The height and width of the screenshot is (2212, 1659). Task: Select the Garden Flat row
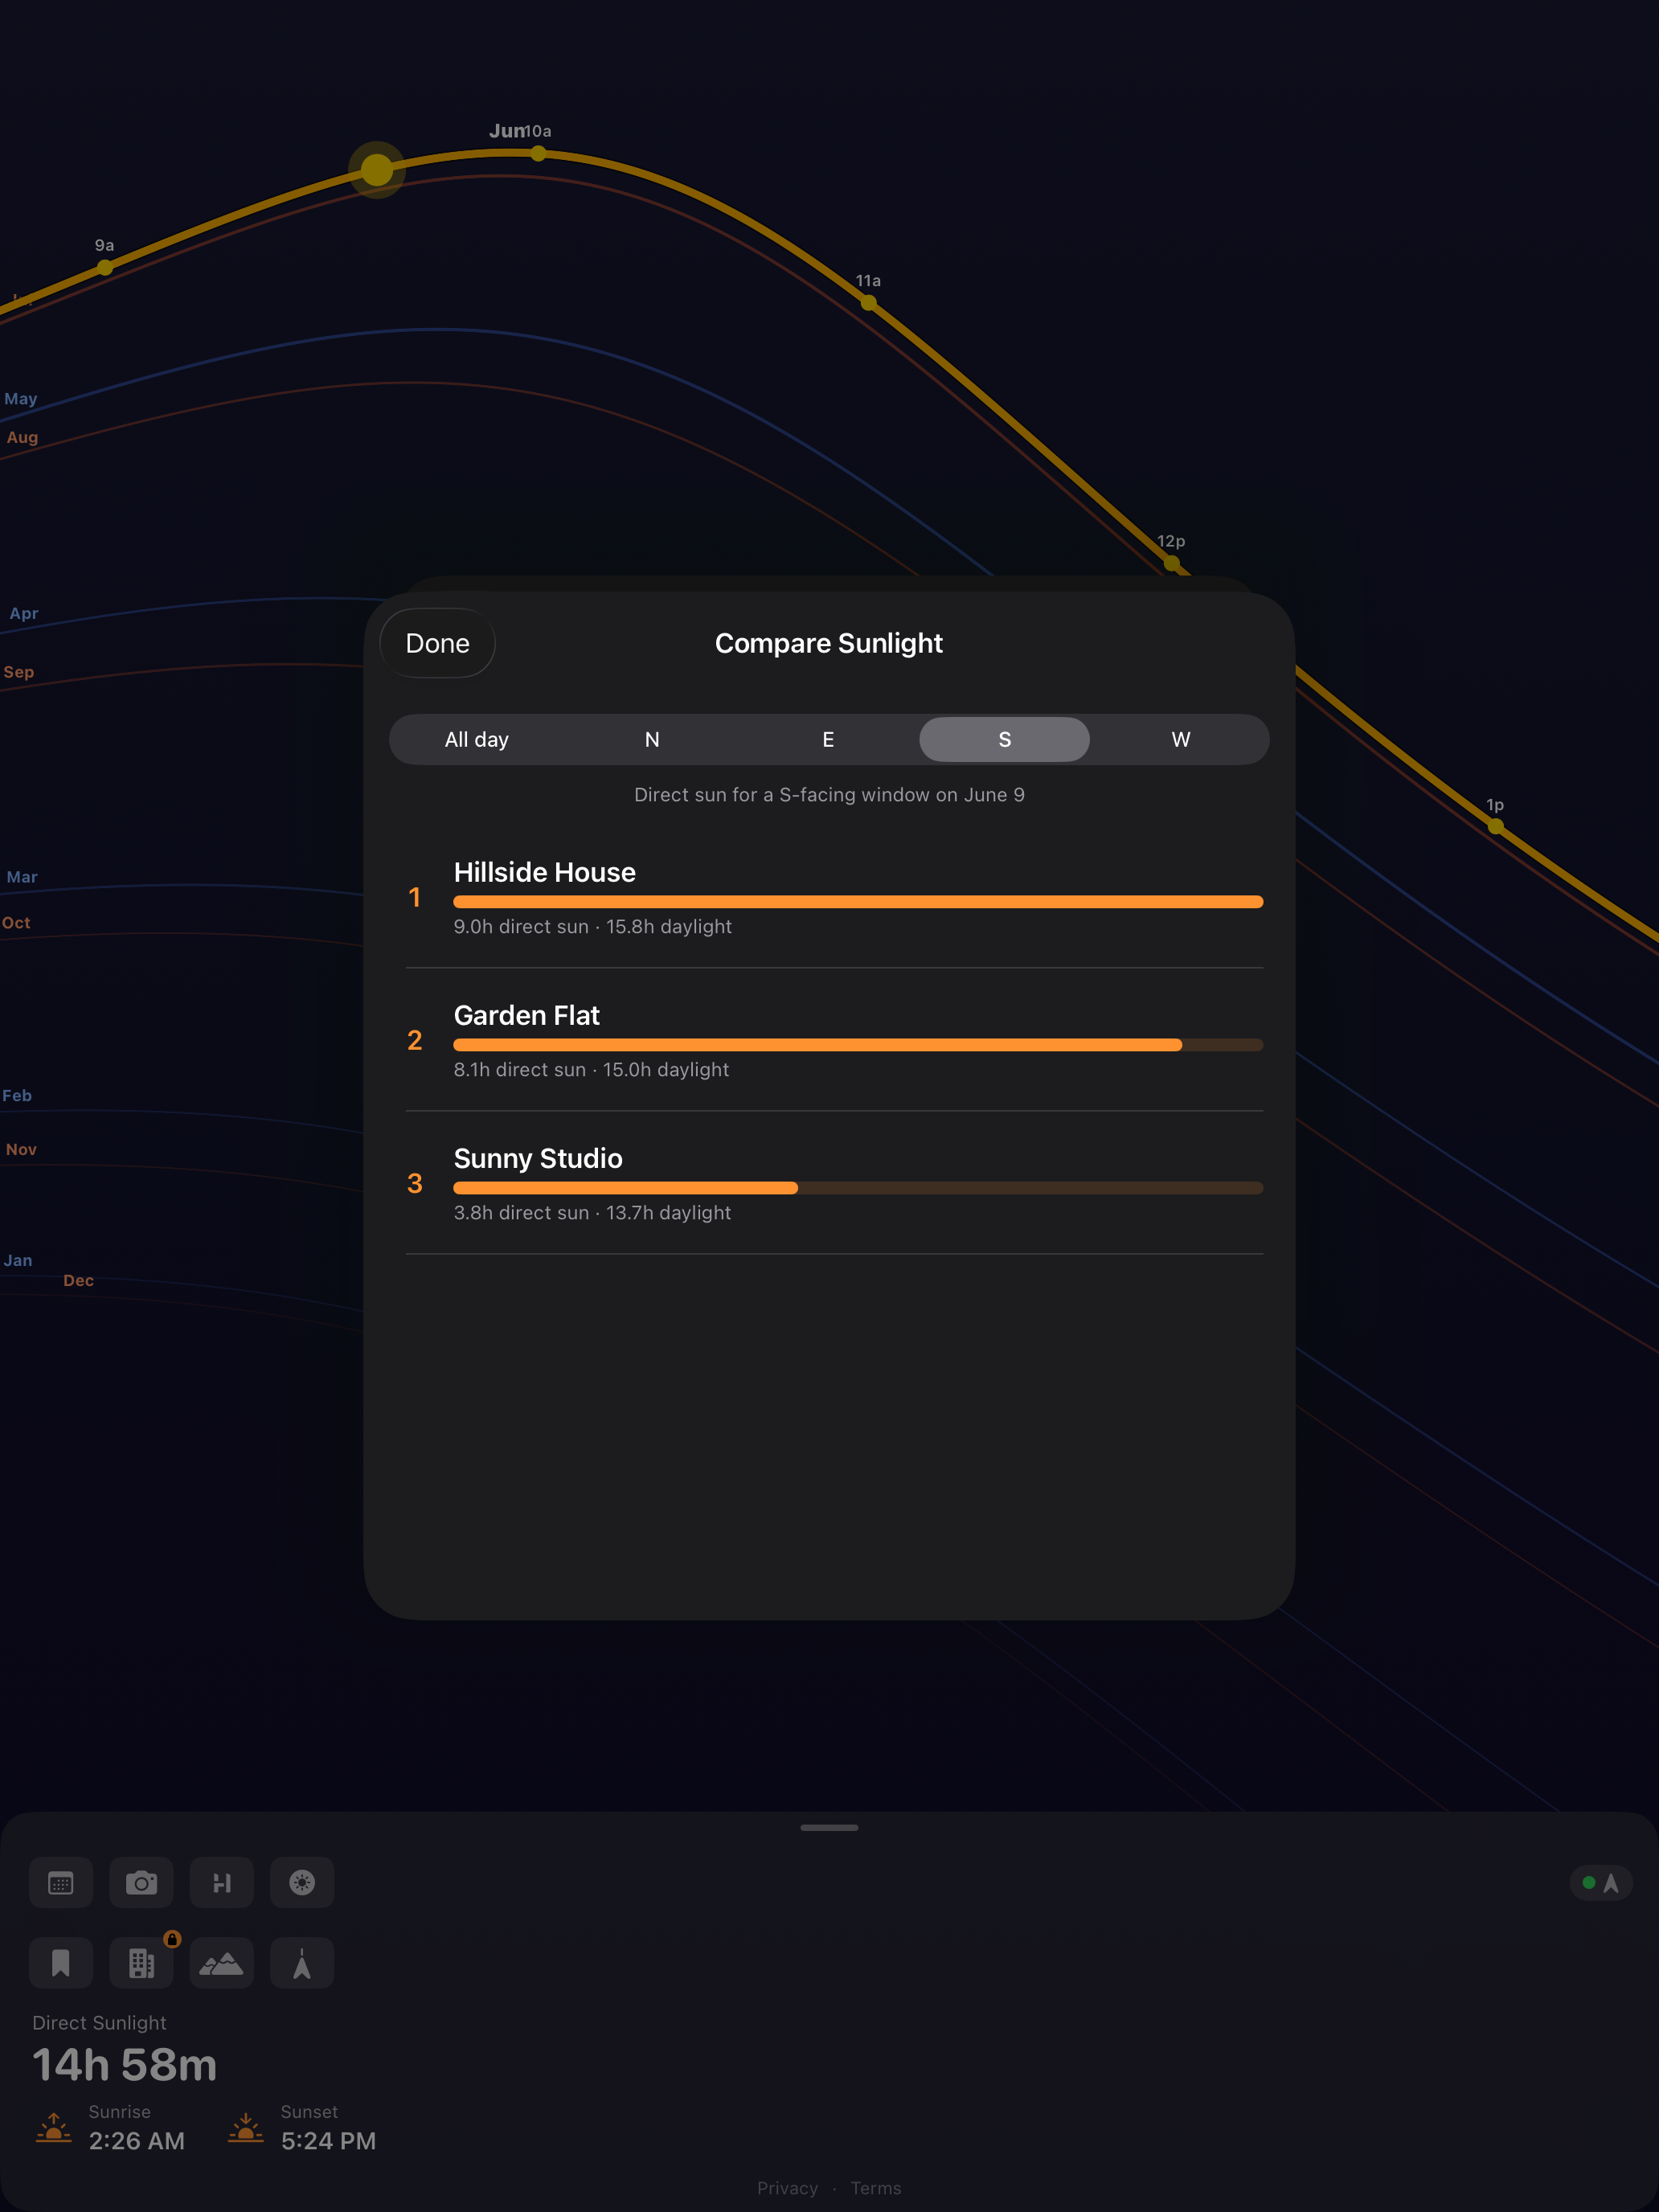point(834,1040)
